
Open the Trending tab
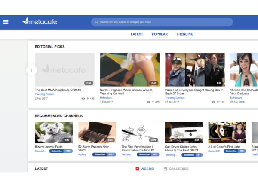point(185,34)
